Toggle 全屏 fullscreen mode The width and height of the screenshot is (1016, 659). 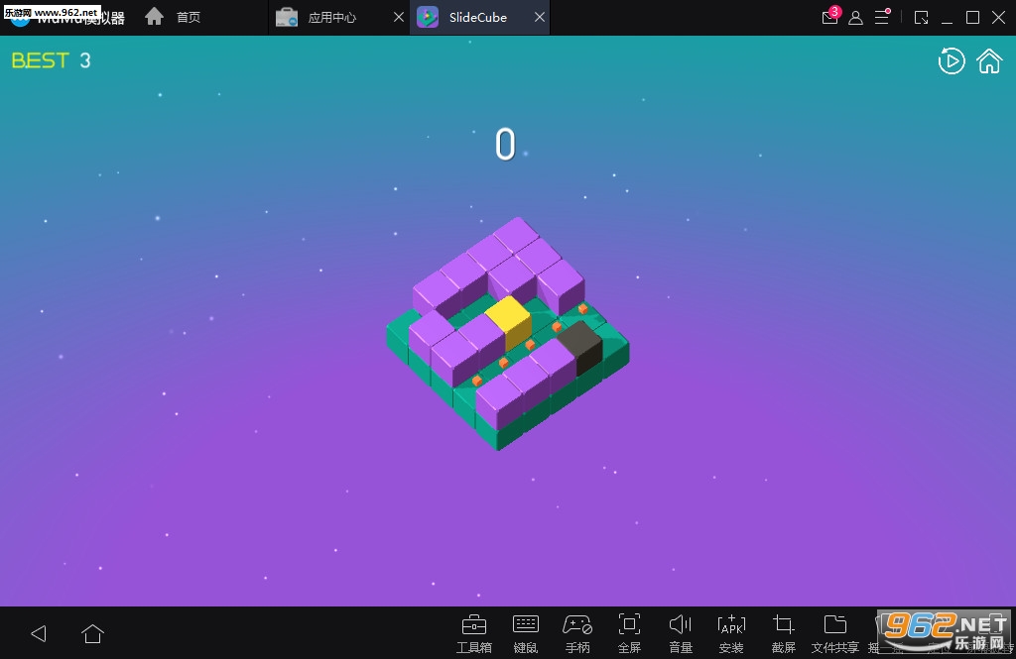pyautogui.click(x=629, y=634)
